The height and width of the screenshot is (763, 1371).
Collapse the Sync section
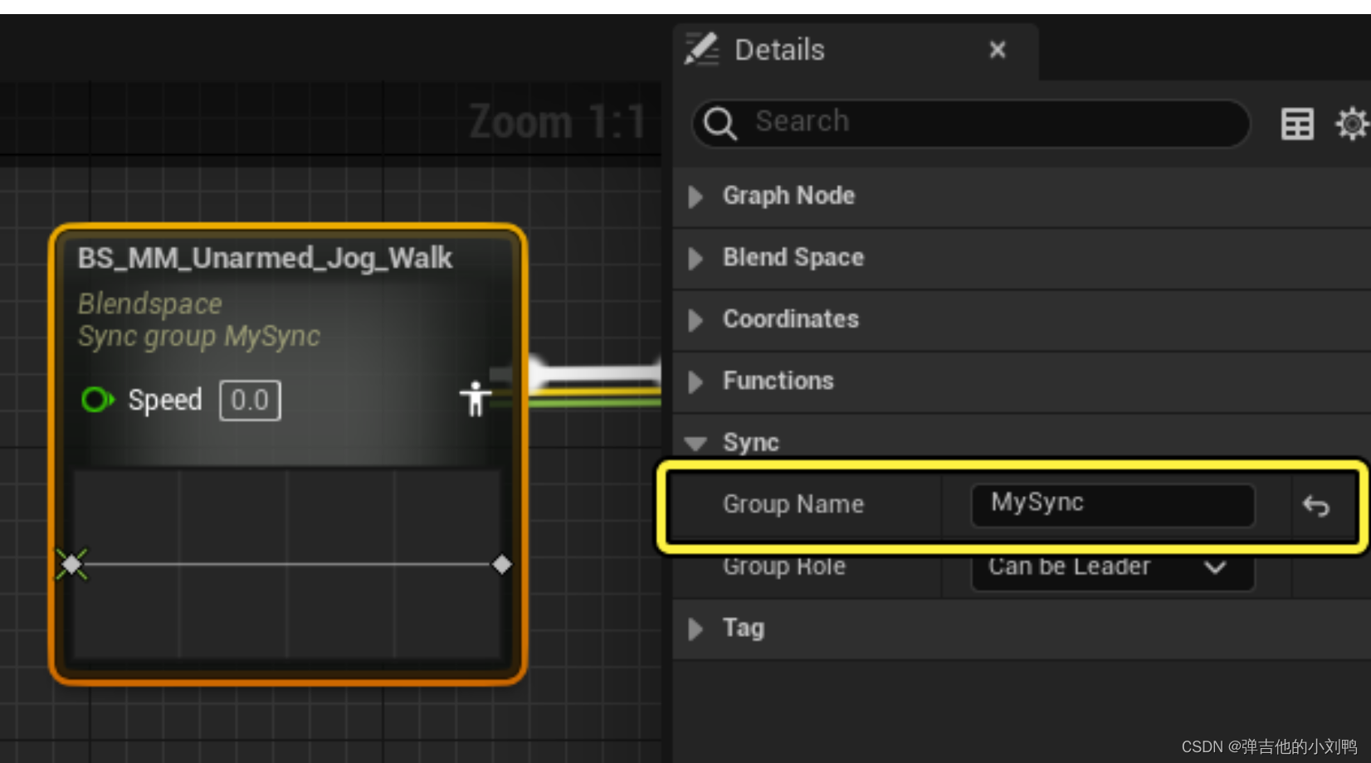pos(695,443)
